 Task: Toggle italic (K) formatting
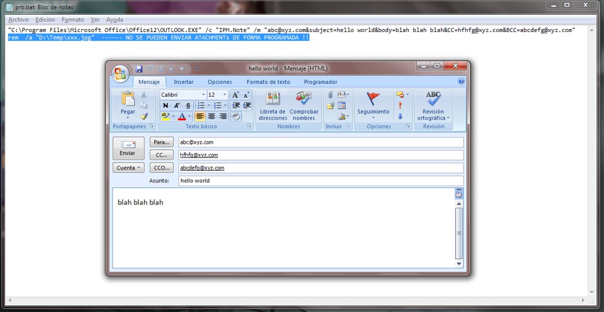[176, 105]
